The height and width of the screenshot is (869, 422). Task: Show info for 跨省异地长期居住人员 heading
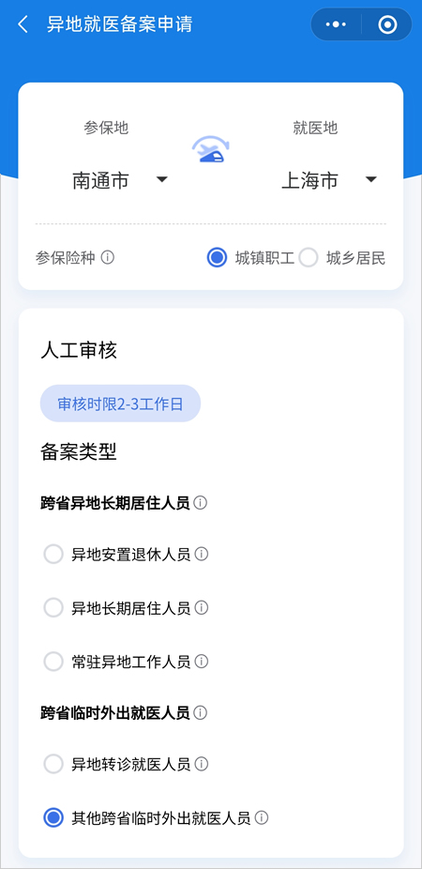(201, 503)
